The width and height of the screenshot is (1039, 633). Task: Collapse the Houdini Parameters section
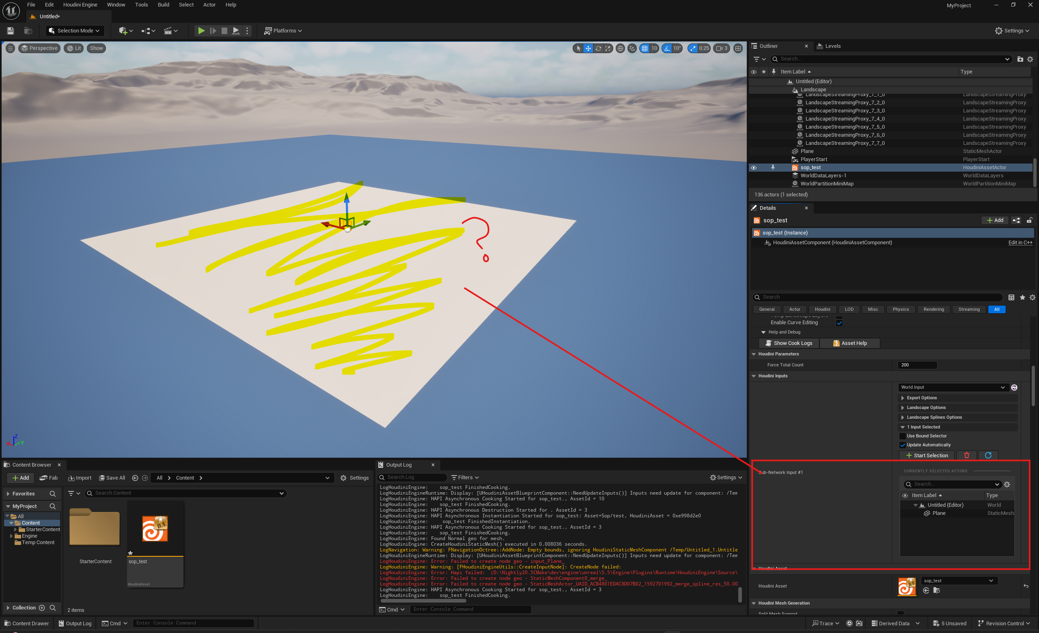pyautogui.click(x=754, y=354)
